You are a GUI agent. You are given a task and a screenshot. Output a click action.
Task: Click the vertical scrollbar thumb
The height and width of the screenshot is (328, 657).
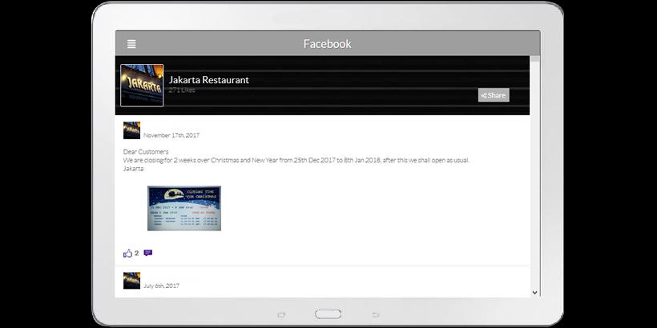pos(535,59)
